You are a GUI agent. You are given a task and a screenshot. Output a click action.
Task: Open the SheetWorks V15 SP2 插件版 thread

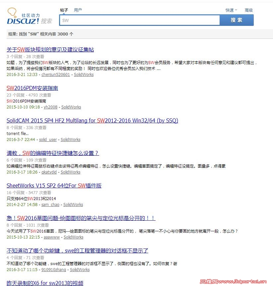click(54, 186)
